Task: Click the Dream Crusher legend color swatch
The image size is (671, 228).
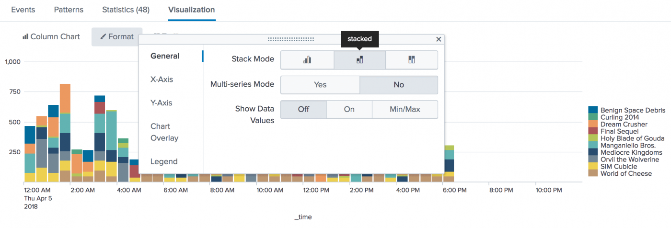Action: tap(593, 124)
